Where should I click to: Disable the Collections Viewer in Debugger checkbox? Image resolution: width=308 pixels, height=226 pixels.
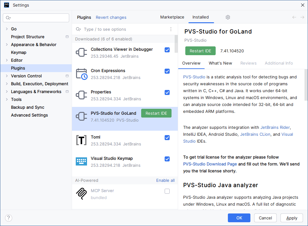[x=167, y=50]
